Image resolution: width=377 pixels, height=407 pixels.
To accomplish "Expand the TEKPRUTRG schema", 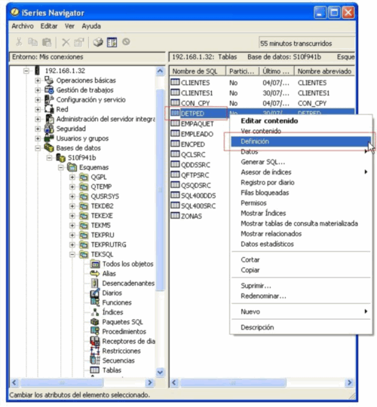I will pyautogui.click(x=72, y=245).
